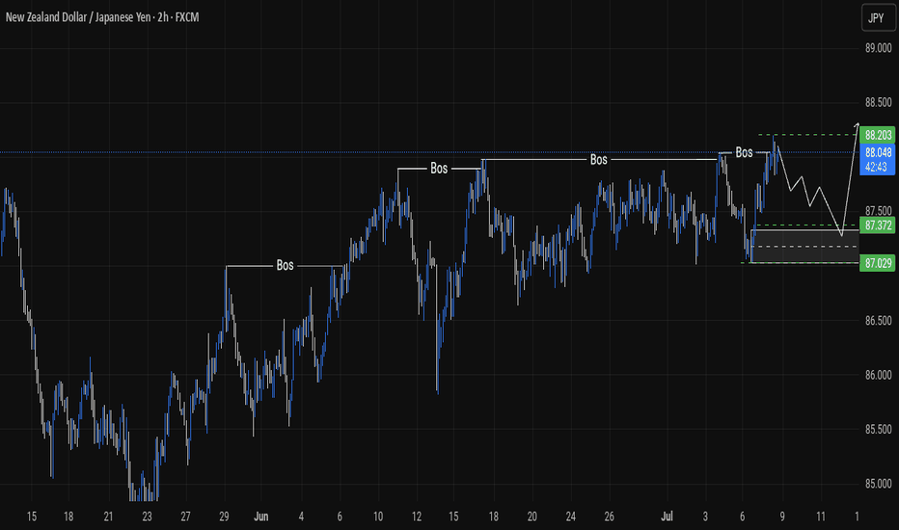Click the 21 date label on time axis
This screenshot has width=899, height=530.
pos(108,517)
